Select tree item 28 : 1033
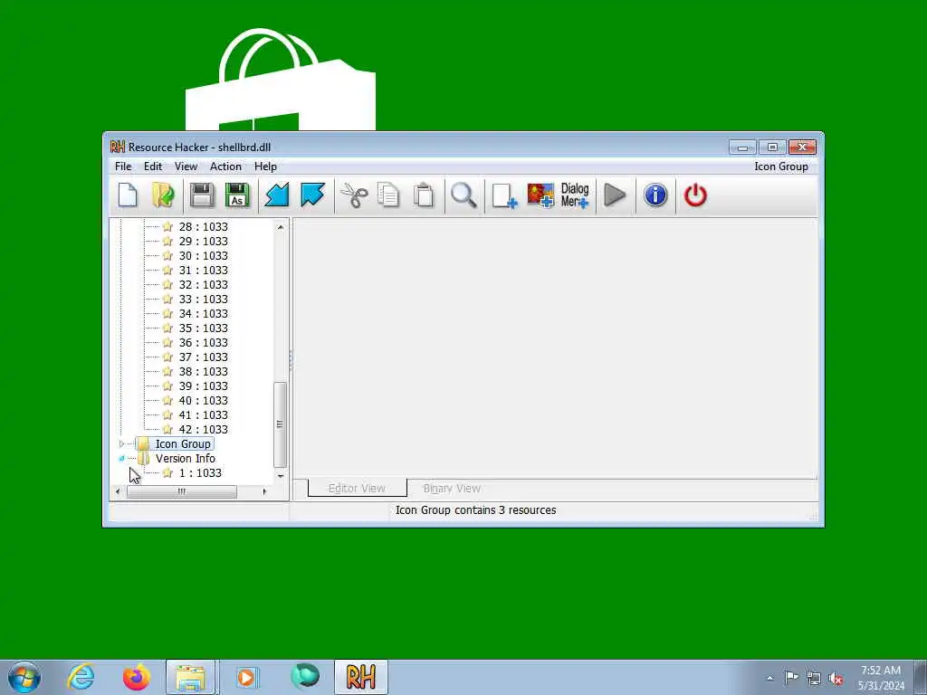This screenshot has width=927, height=695. (x=204, y=227)
